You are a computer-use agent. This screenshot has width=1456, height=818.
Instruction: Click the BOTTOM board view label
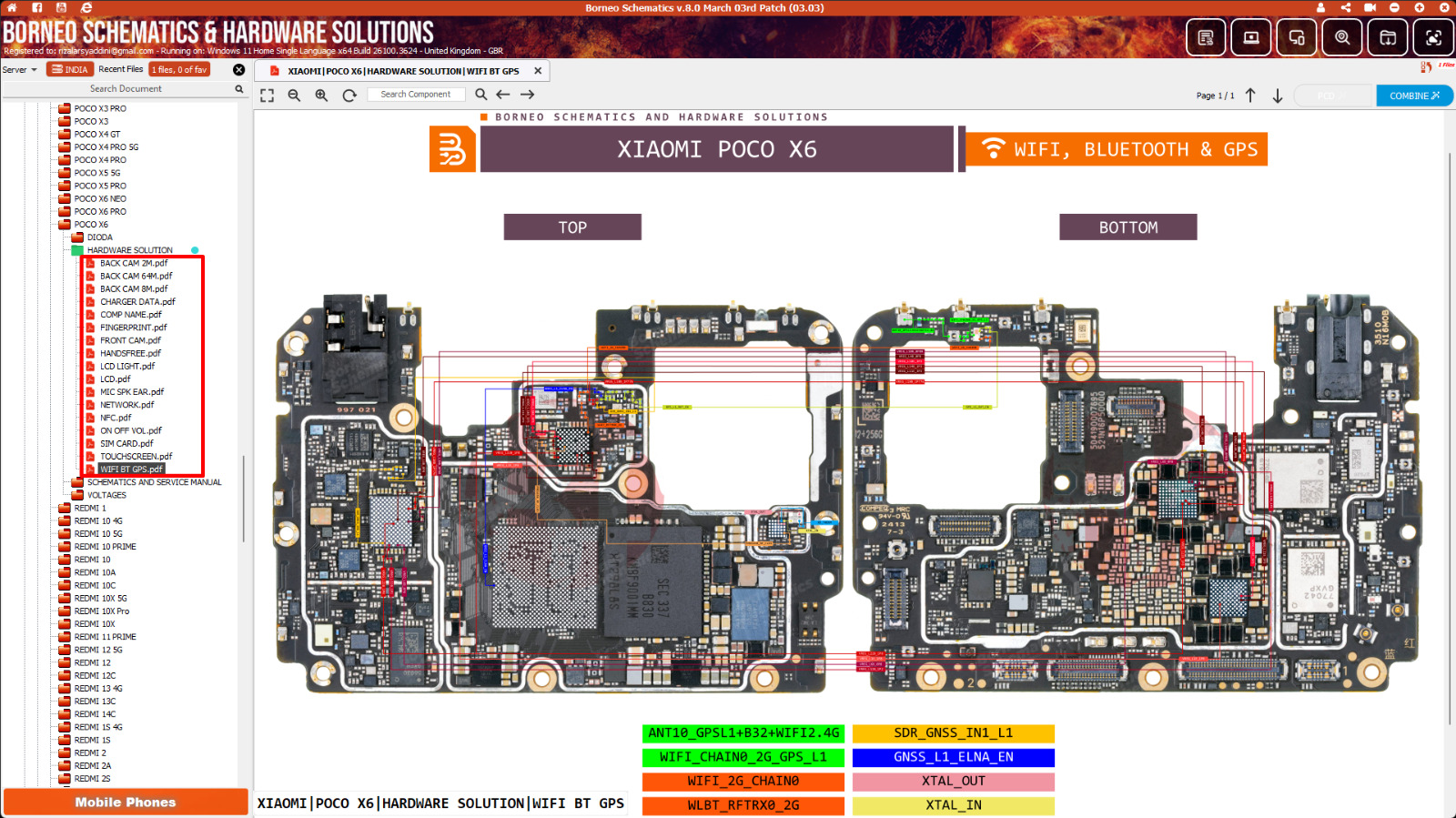1128,227
